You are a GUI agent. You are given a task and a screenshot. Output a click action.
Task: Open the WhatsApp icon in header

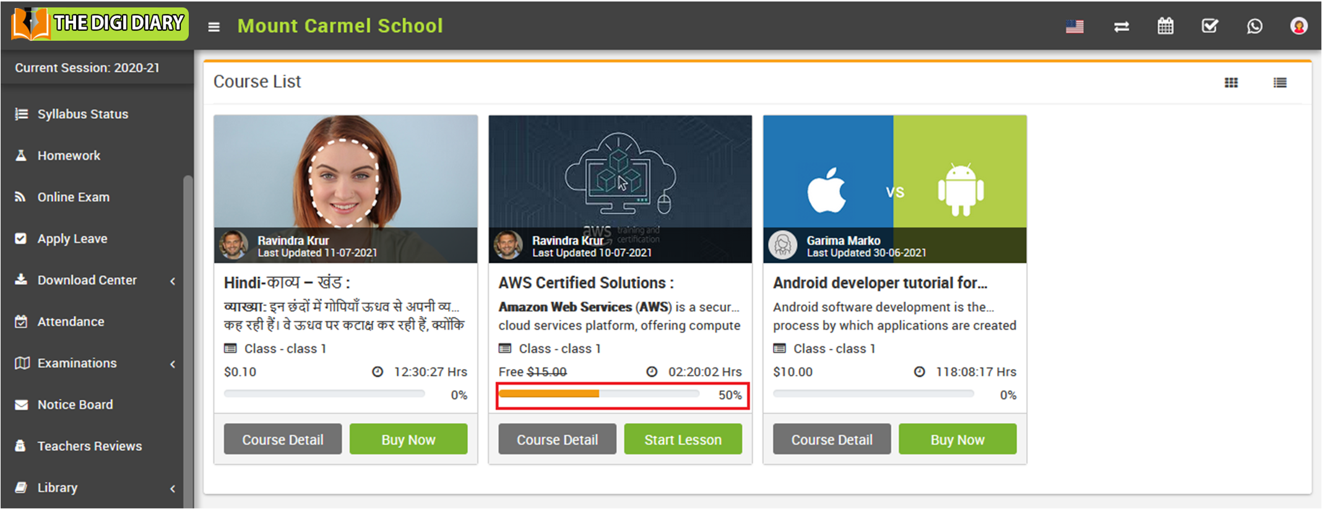(x=1255, y=26)
